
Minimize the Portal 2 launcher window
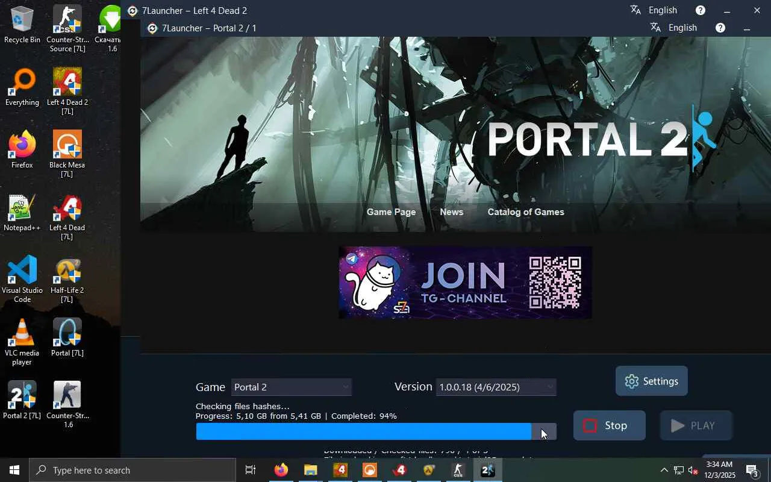click(747, 28)
